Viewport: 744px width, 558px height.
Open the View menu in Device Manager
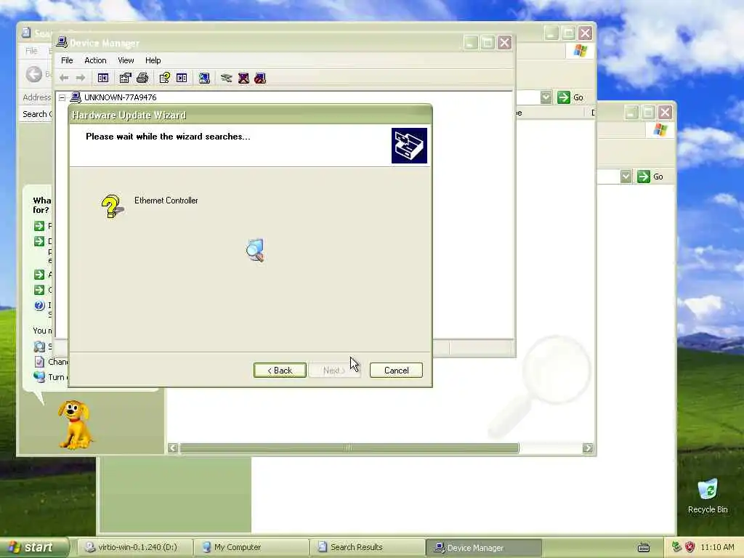pos(126,60)
